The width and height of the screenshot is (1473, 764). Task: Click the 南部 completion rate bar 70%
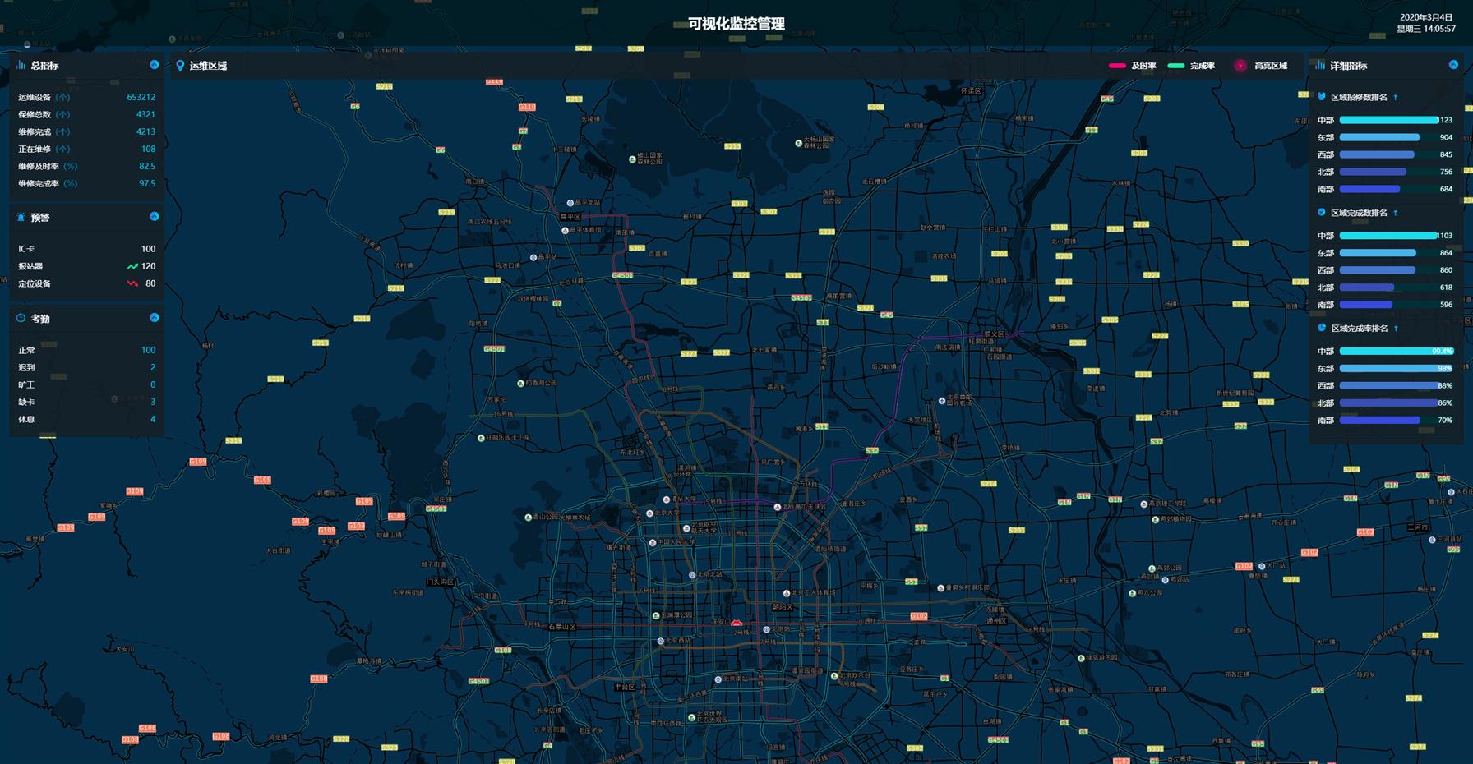coord(1380,420)
